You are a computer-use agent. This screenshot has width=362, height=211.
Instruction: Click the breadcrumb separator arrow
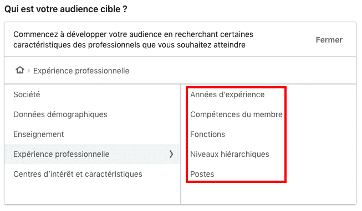29,71
